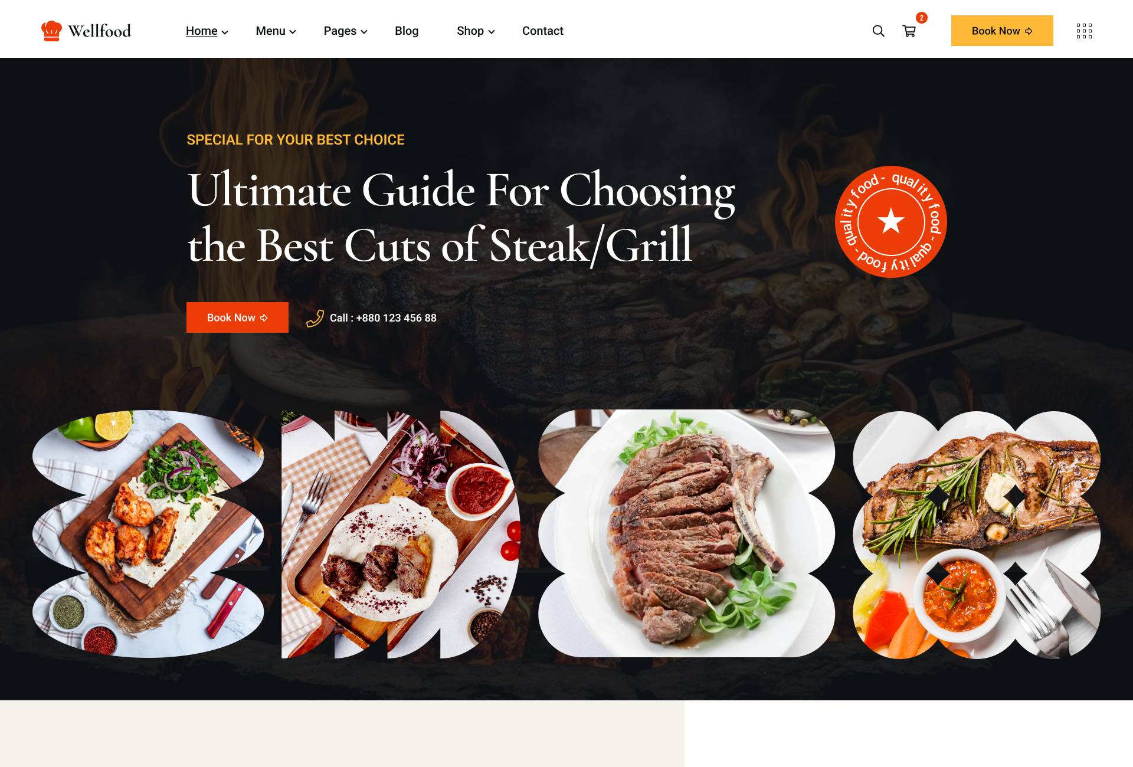Image resolution: width=1133 pixels, height=767 pixels.
Task: Expand the Home dropdown chevron
Action: click(x=225, y=32)
